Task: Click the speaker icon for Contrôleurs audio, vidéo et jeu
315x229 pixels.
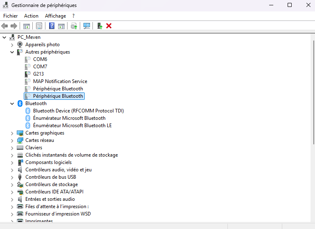Action: pos(20,170)
